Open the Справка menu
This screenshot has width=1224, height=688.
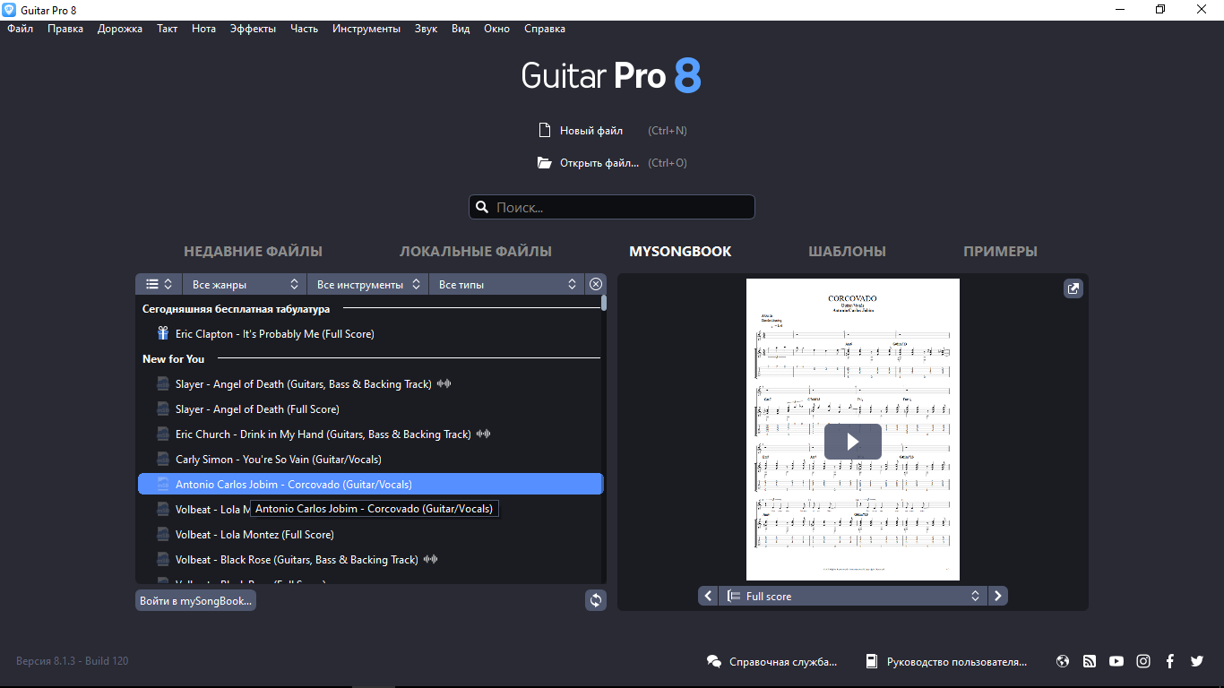tap(544, 29)
